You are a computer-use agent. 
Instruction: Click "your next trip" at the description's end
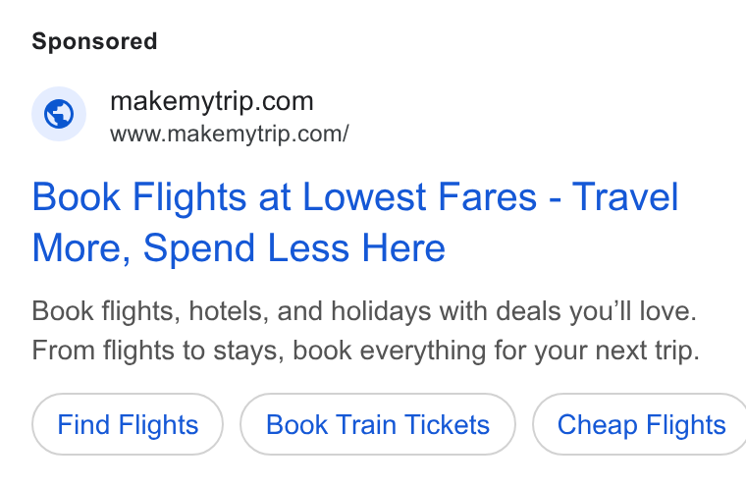pos(616,352)
